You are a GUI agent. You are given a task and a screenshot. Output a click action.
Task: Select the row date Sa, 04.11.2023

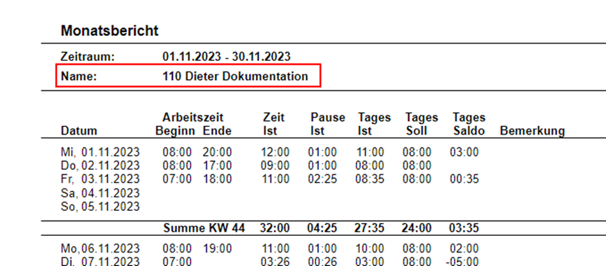(x=100, y=193)
